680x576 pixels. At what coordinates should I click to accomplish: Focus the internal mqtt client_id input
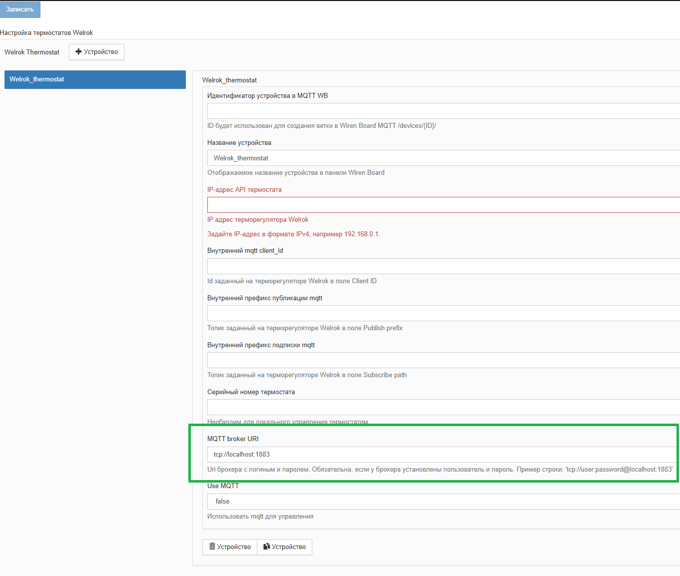click(x=443, y=266)
